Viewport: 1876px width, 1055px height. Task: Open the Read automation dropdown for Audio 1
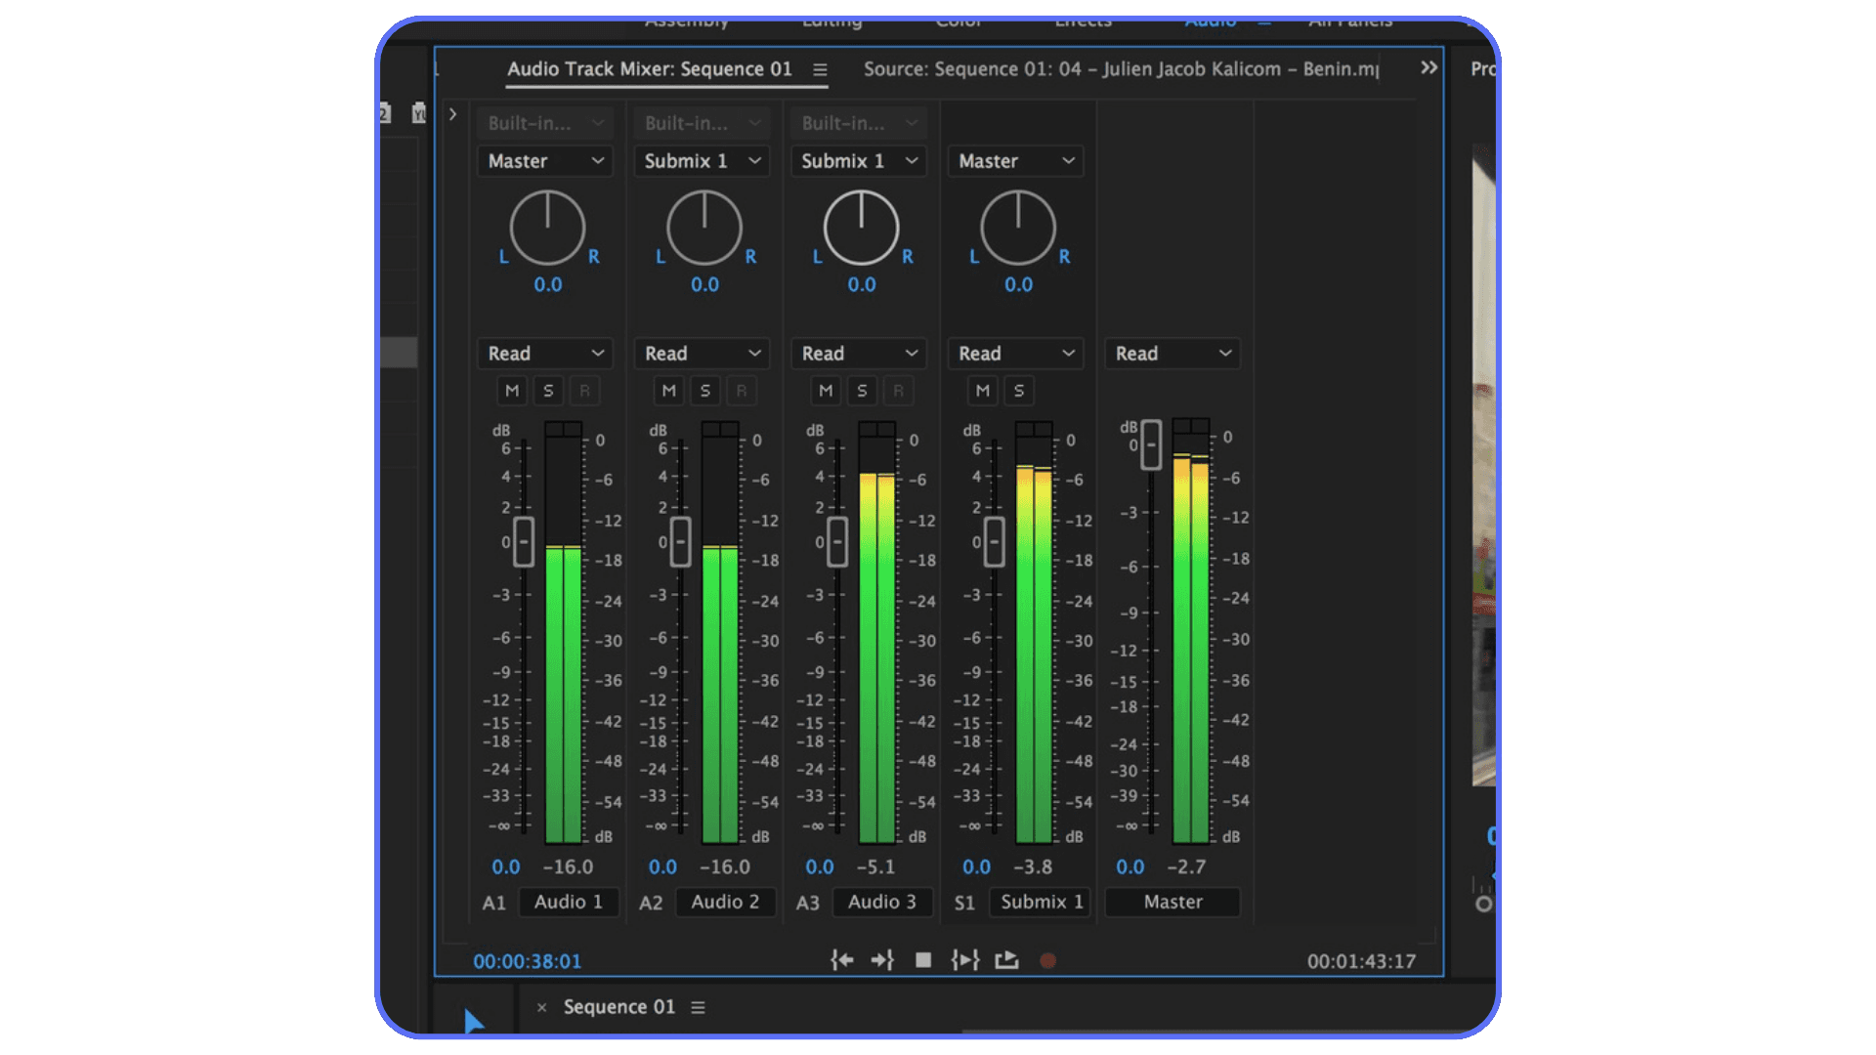[x=544, y=353]
